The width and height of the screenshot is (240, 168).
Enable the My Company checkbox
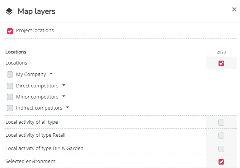pos(10,74)
